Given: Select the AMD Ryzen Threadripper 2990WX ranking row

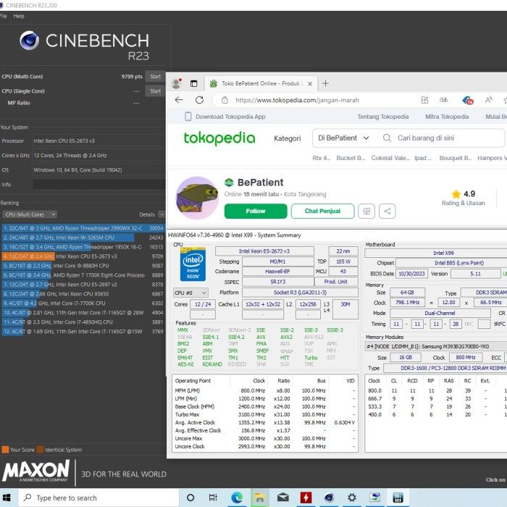Looking at the screenshot, I should point(83,228).
